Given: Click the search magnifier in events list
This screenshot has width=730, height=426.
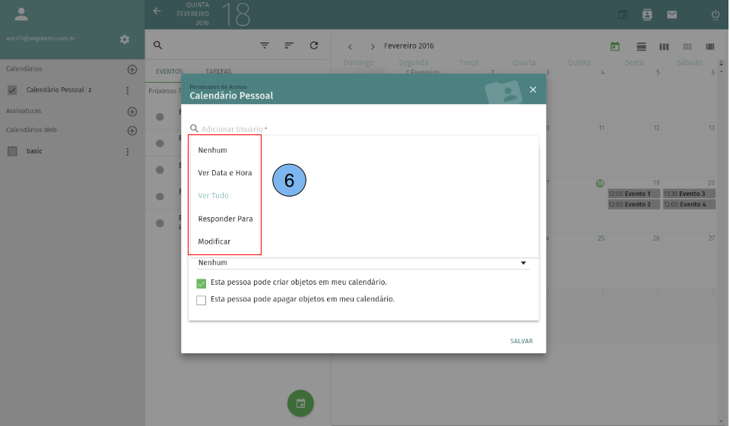Looking at the screenshot, I should 158,46.
